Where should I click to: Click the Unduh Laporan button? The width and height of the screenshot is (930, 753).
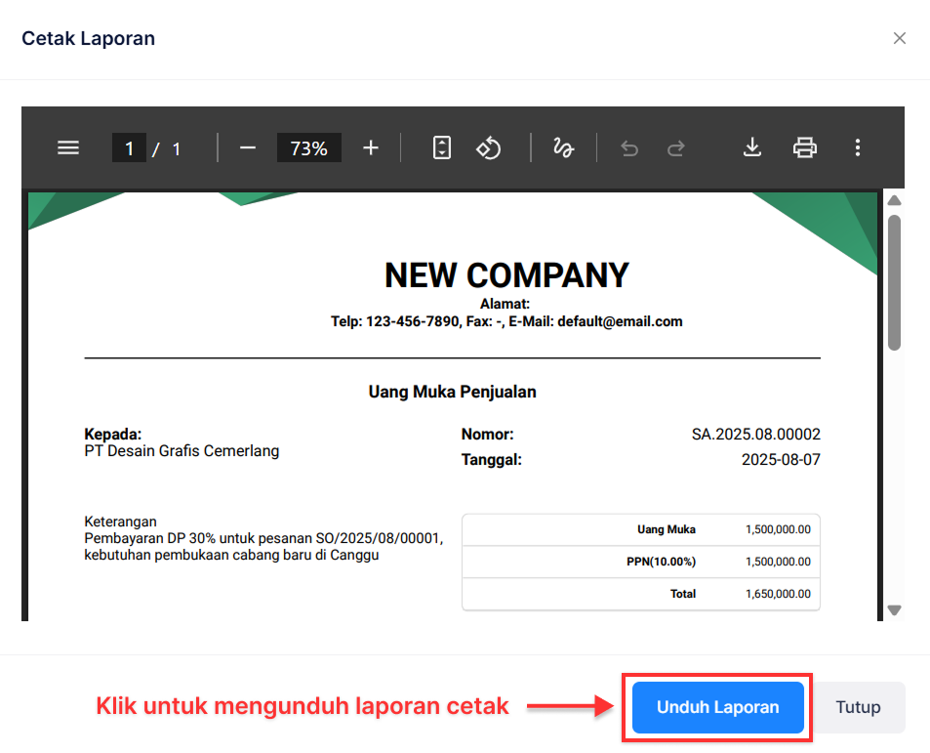click(x=717, y=707)
